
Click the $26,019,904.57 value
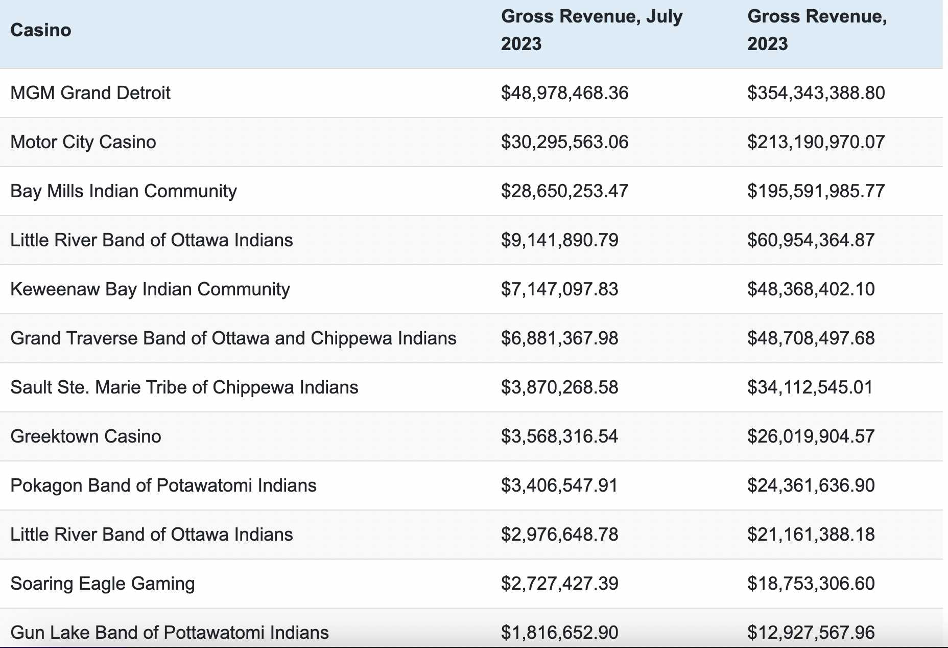click(811, 436)
